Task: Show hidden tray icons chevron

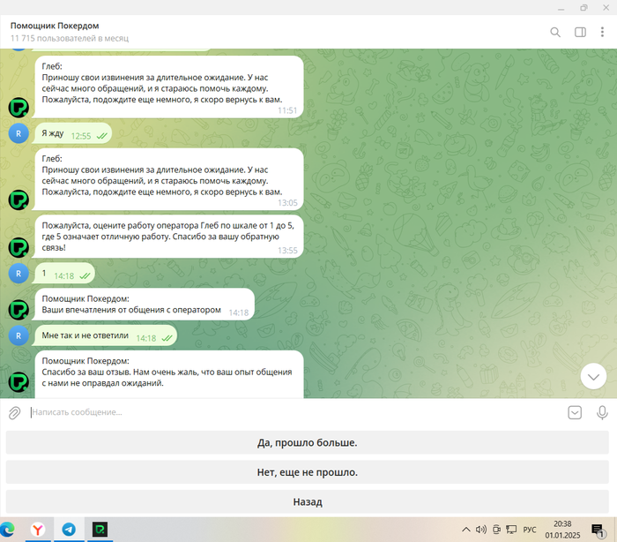Action: coord(466,530)
